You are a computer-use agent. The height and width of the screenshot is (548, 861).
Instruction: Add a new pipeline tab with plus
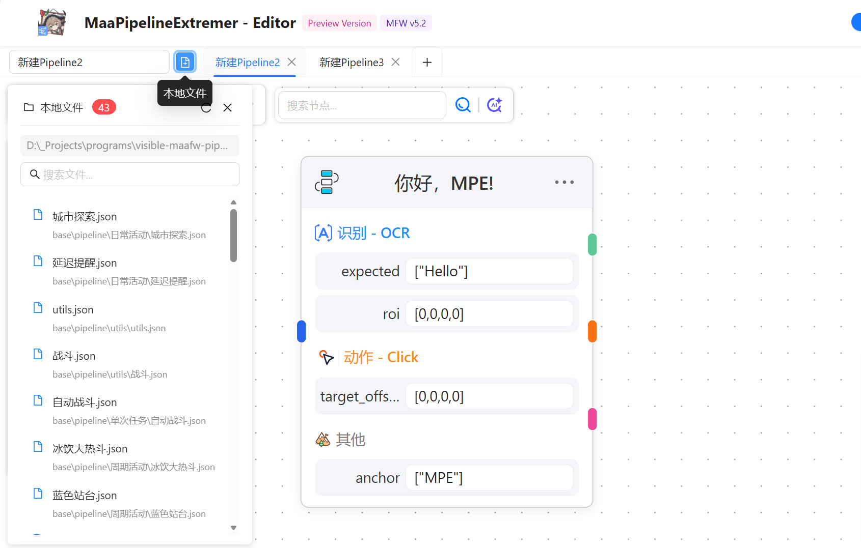click(427, 62)
